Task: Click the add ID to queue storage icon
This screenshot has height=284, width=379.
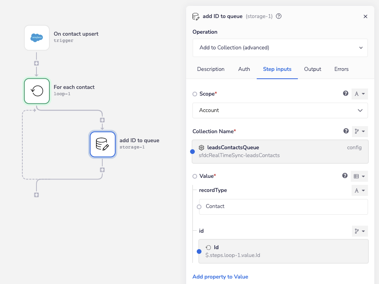Action: (102, 144)
